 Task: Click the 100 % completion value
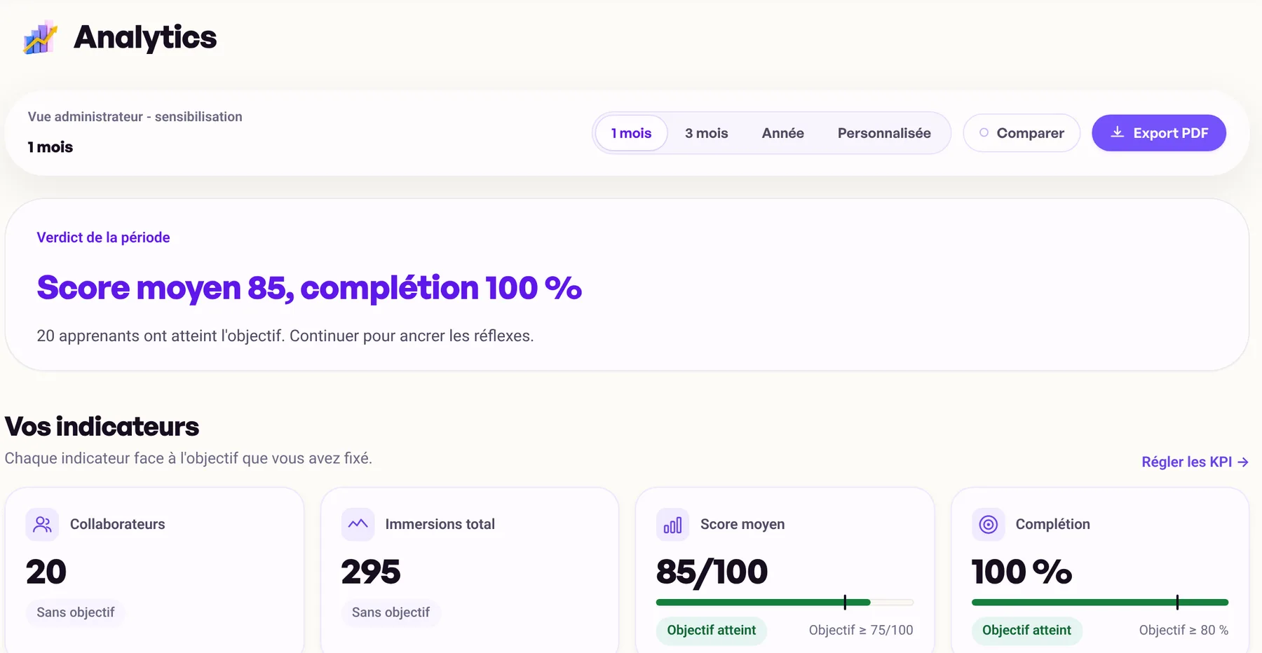pyautogui.click(x=1022, y=572)
